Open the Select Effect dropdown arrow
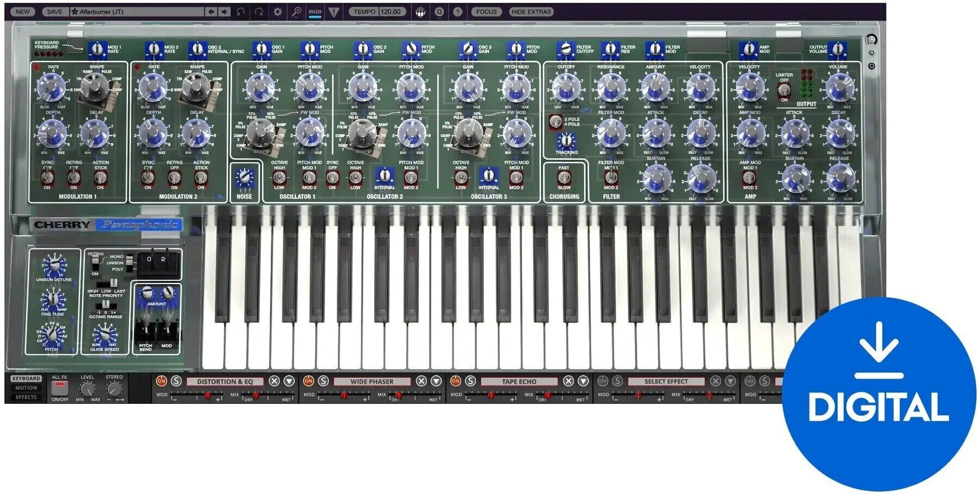Image resolution: width=979 pixels, height=494 pixels. [730, 381]
